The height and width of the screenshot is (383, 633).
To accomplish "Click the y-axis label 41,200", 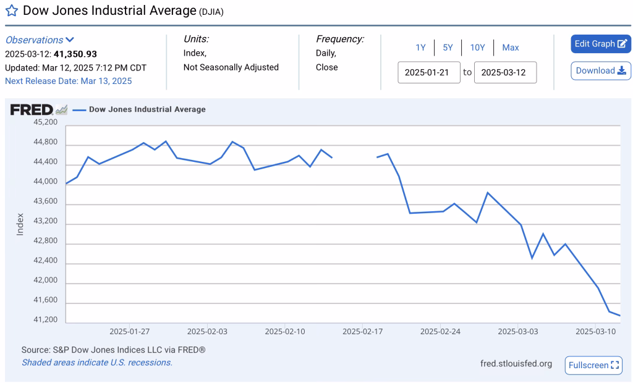I will coord(45,319).
